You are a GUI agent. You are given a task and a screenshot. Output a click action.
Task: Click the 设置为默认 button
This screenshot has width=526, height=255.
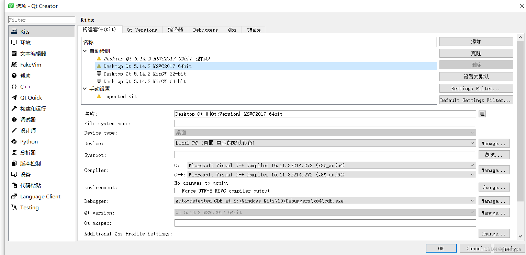(476, 76)
